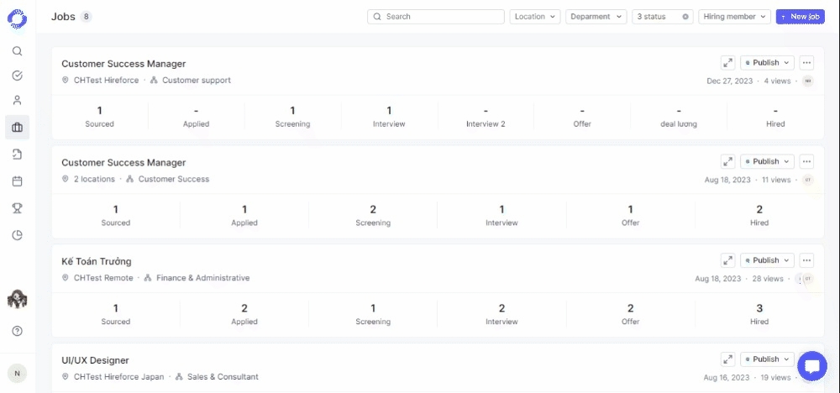
Task: Select the Jobs briefcase icon in sidebar
Action: coord(17,128)
